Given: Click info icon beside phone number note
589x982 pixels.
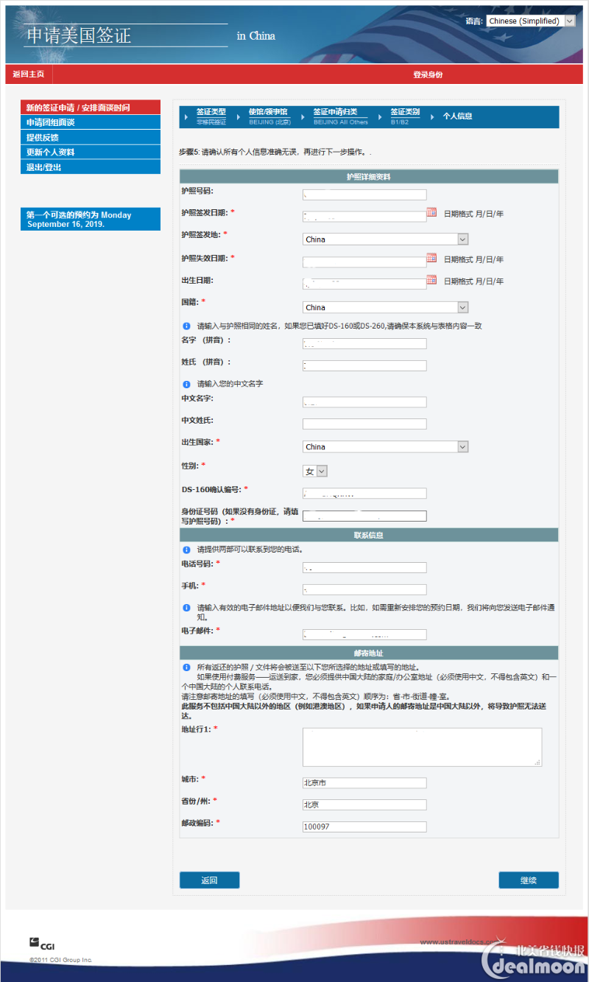Looking at the screenshot, I should (x=187, y=550).
